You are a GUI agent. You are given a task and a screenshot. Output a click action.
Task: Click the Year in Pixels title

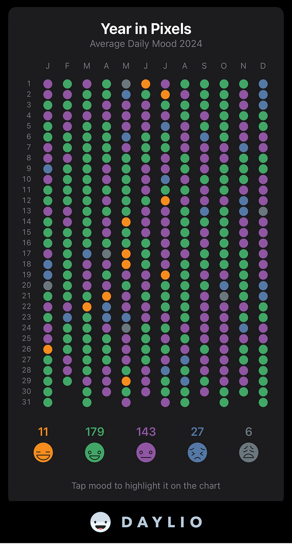point(146,29)
